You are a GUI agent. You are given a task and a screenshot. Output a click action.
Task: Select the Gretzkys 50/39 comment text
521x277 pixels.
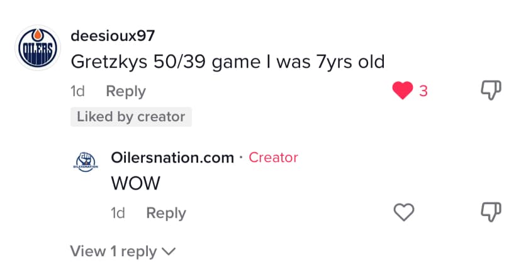227,62
